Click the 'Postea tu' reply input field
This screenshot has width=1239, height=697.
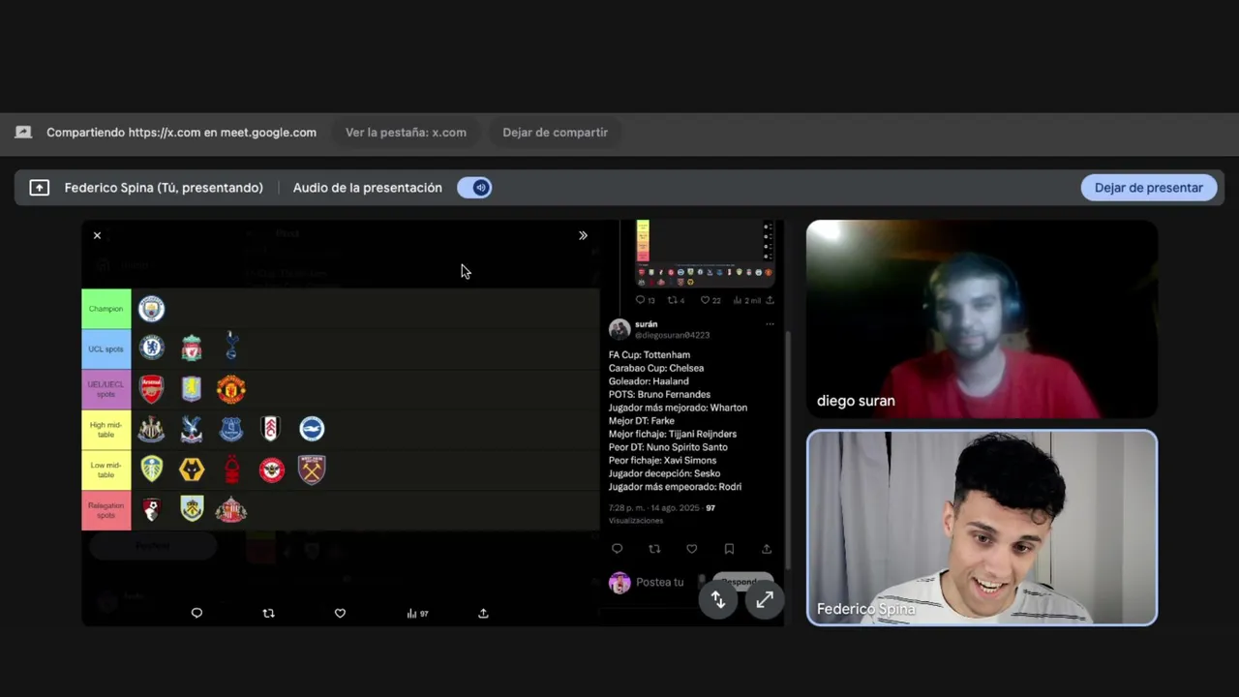pyautogui.click(x=660, y=583)
